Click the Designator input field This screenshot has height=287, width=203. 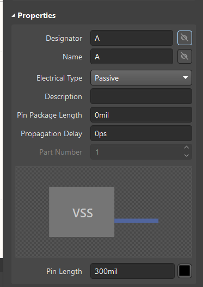132,38
